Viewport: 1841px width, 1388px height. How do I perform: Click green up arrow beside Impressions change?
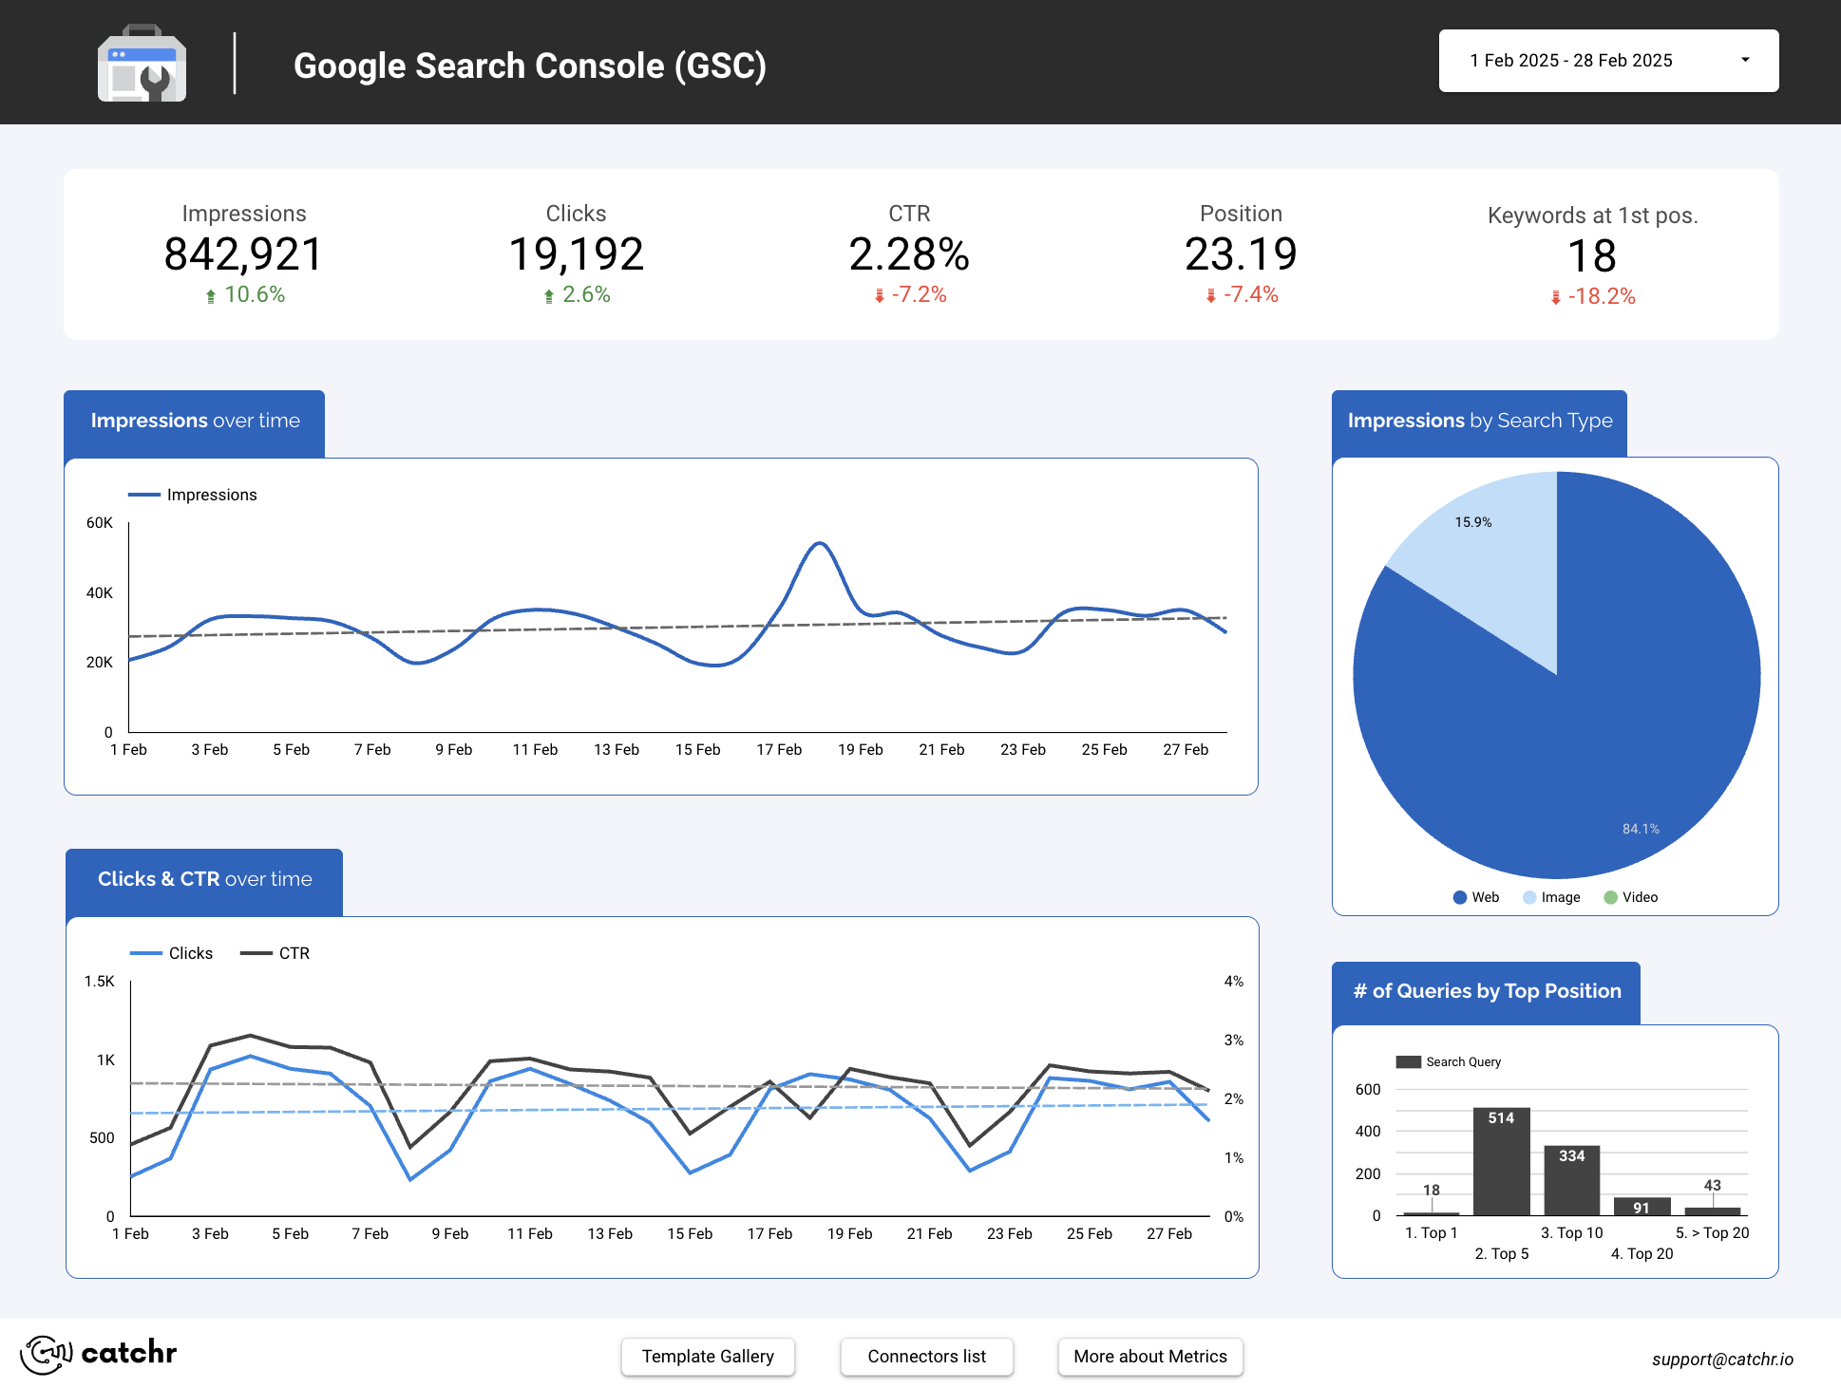(211, 295)
